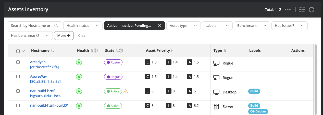Viewport: 323px width, 115px height.
Task: Sort by Hostname using the sort arrows
Action: [x=52, y=51]
